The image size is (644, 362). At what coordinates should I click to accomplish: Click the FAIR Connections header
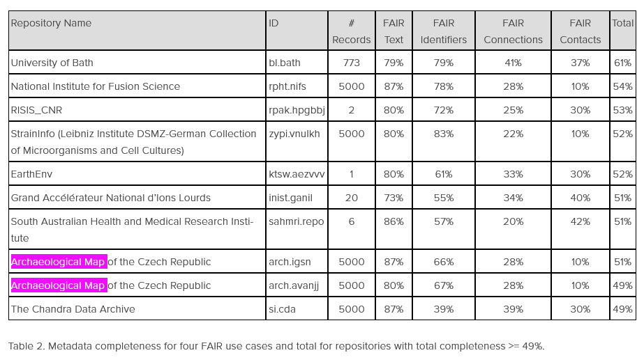click(x=513, y=31)
